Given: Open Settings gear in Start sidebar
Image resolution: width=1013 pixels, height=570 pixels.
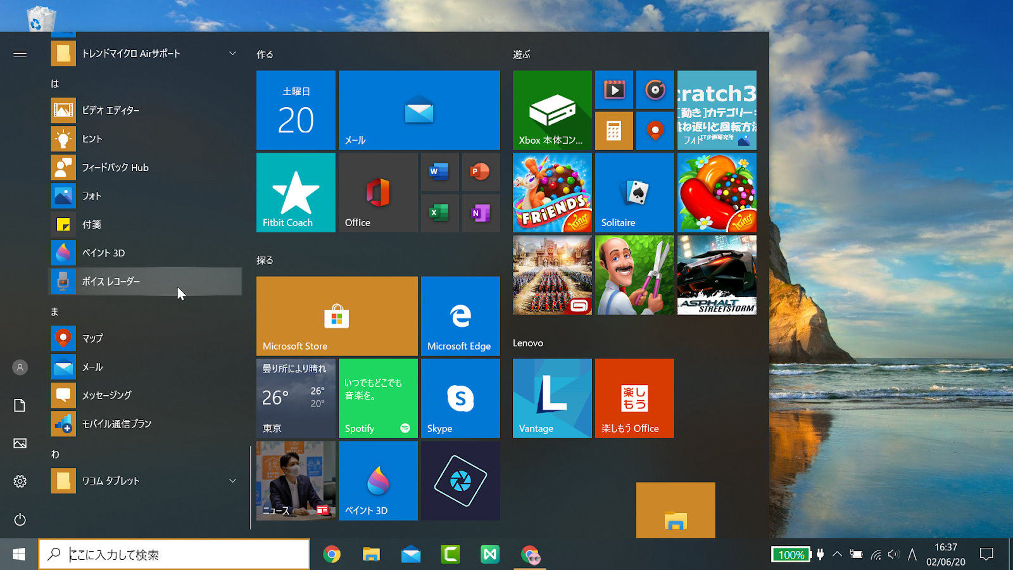Looking at the screenshot, I should (20, 481).
